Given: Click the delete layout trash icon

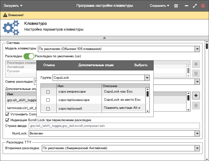Looking at the screenshot, I should 196,74.
